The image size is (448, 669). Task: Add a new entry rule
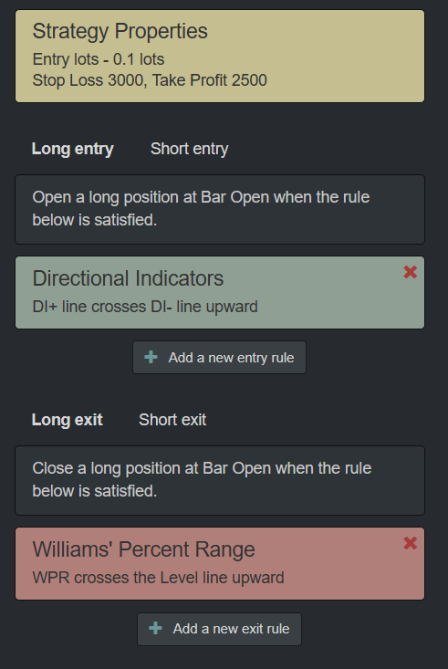219,358
